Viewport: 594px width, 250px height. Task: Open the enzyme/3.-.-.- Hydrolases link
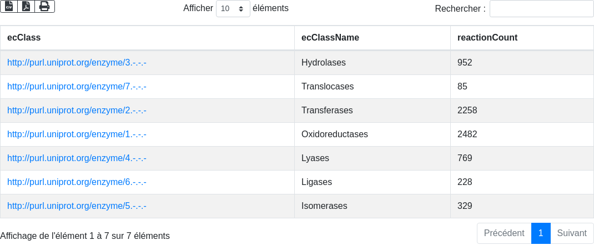[x=77, y=63]
